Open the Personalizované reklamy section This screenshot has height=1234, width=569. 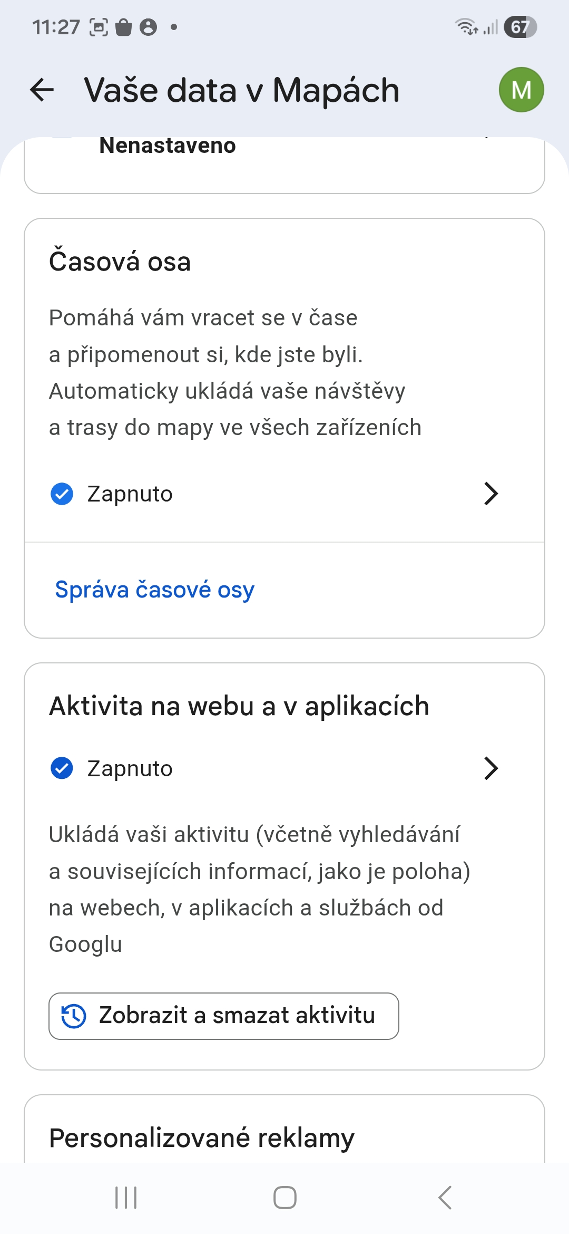202,1137
